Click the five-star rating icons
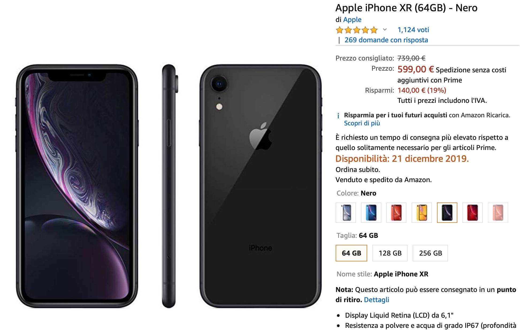 point(357,30)
